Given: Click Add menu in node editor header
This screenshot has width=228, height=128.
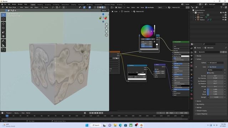Looking at the screenshot, I should [x=138, y=7].
